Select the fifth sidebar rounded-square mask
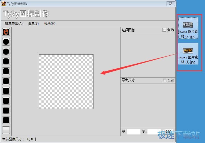 6,71
